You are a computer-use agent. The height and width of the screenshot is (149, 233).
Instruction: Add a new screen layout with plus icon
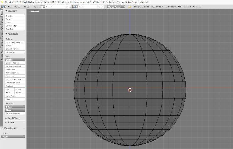point(66,7)
